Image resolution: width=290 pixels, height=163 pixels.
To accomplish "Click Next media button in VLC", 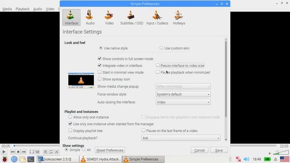I will (24, 152).
